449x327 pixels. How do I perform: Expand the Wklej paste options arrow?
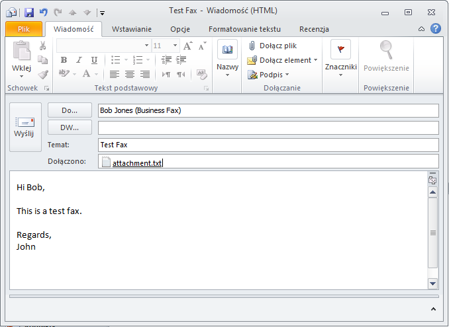point(21,76)
